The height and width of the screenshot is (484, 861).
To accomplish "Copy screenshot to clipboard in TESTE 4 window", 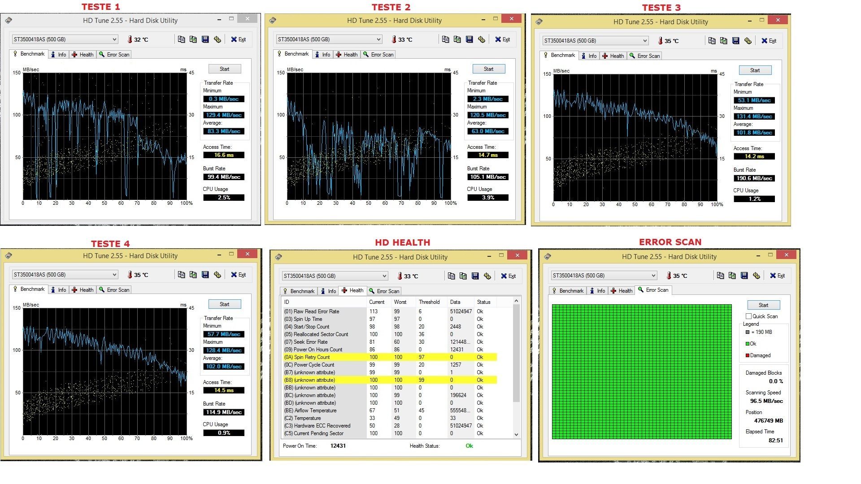I will point(193,275).
